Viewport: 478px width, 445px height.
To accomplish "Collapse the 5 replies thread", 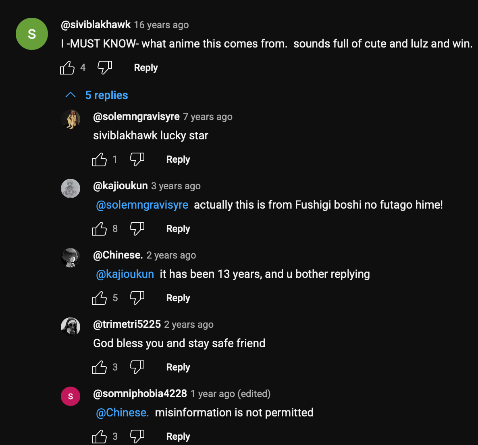I will tap(97, 95).
